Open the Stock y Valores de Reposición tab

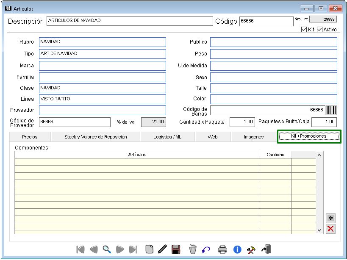coord(96,137)
